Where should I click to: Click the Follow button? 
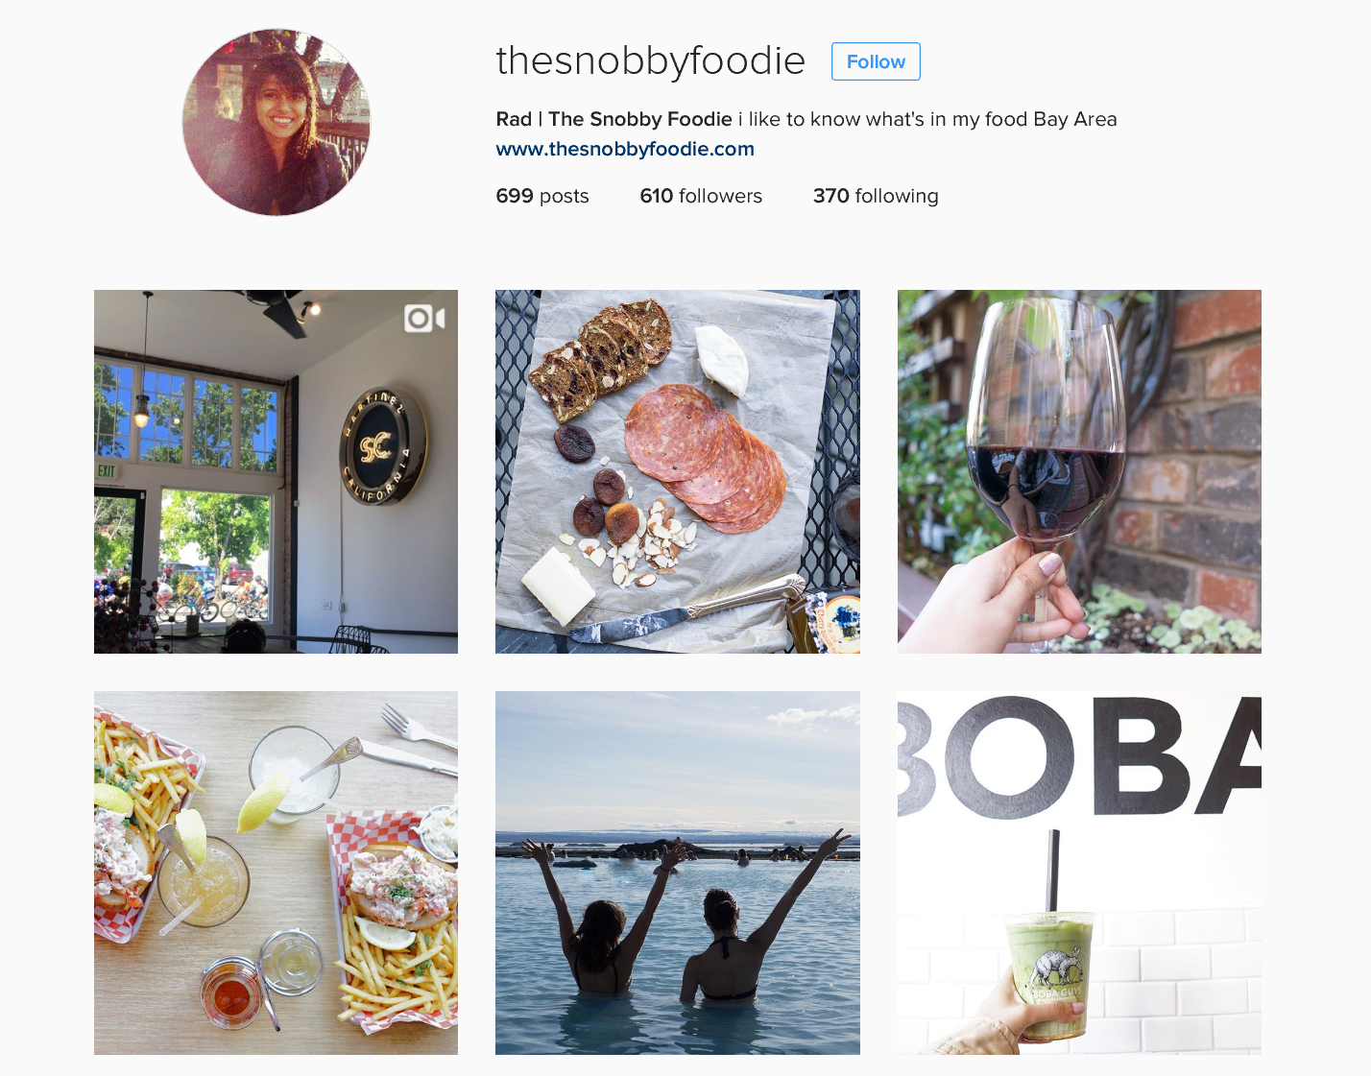[x=876, y=61]
